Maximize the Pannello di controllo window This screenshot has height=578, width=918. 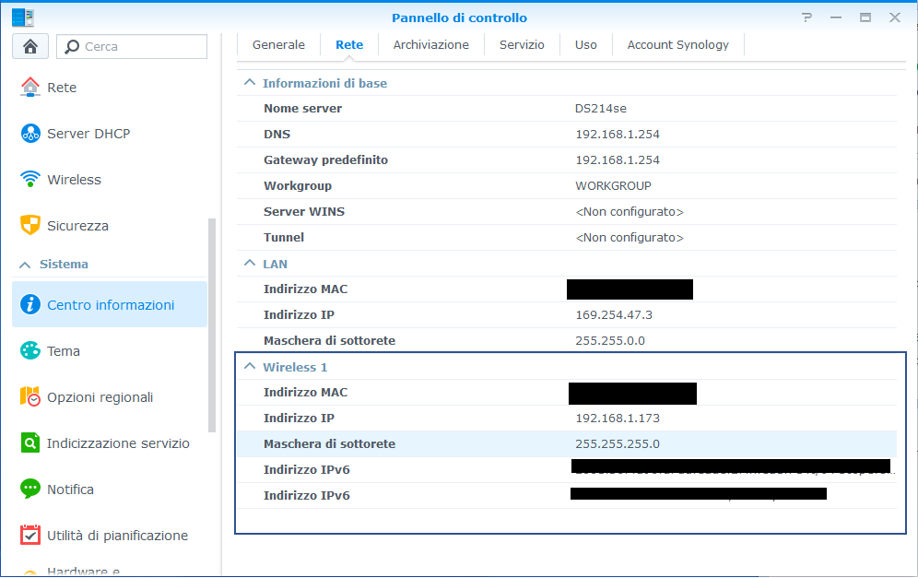[865, 18]
